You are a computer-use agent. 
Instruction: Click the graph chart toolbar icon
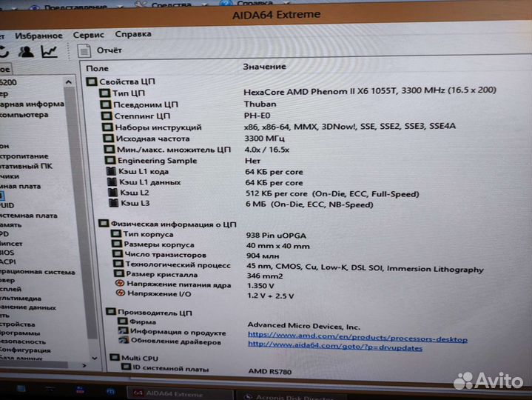point(49,51)
